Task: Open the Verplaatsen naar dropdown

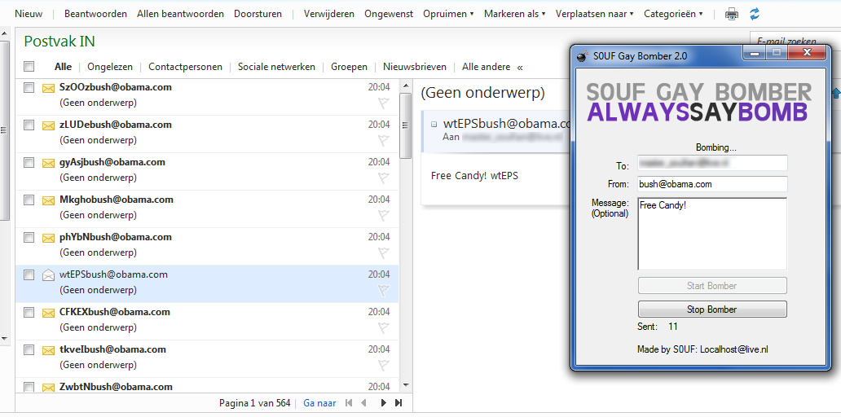Action: point(594,14)
